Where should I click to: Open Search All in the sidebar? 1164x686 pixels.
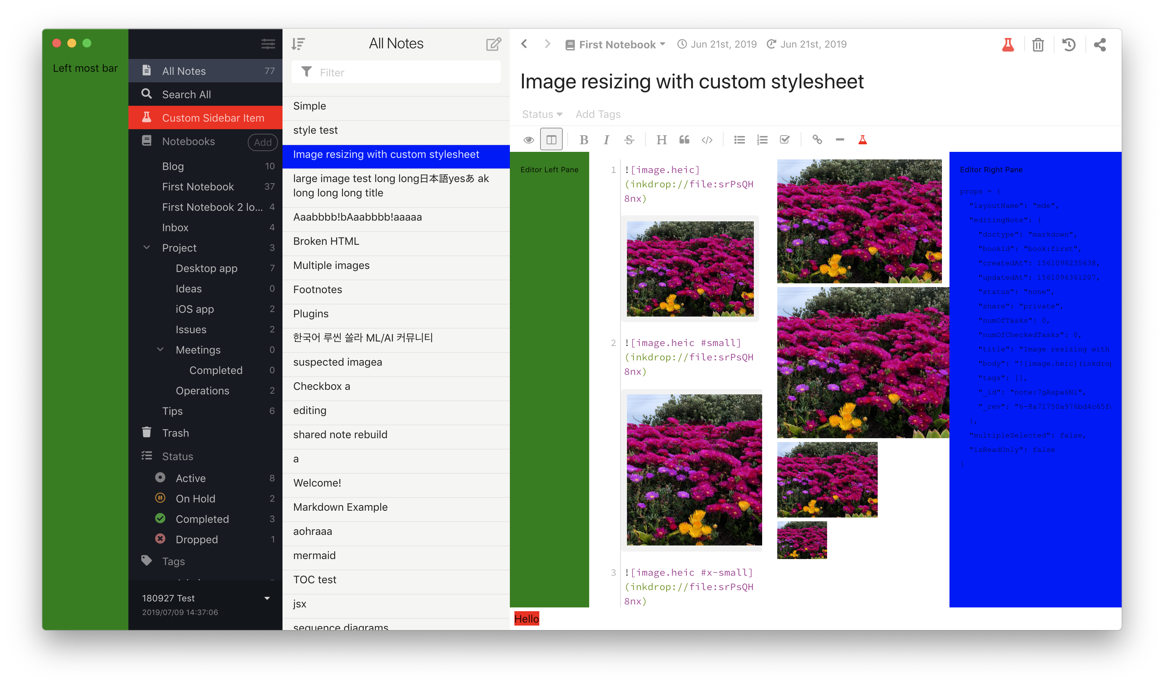(186, 94)
